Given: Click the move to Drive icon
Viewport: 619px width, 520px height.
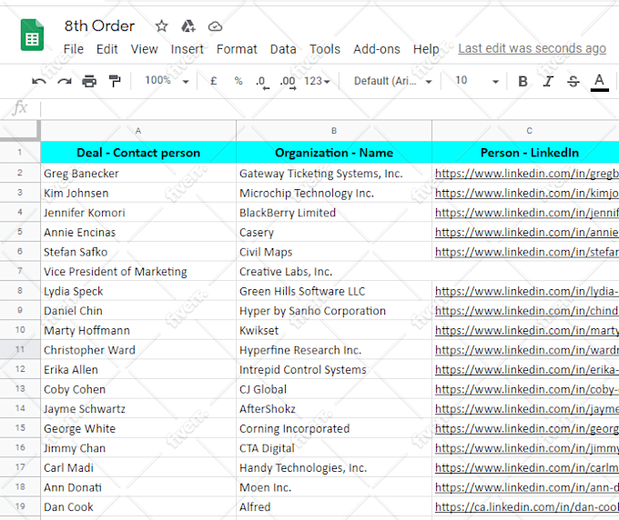Looking at the screenshot, I should point(188,26).
